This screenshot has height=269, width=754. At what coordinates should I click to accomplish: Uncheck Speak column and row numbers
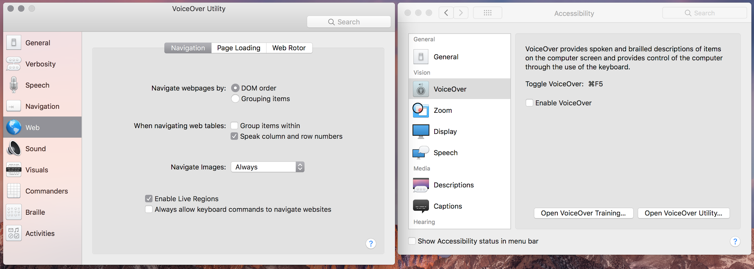tap(234, 136)
